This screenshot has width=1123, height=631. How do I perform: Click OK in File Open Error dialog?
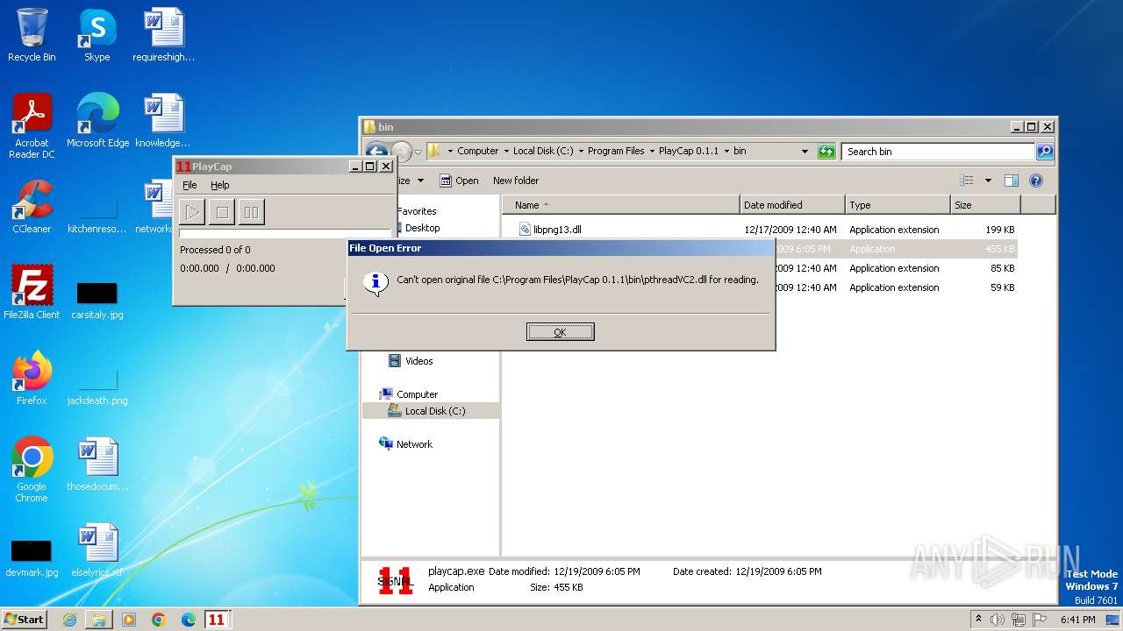click(x=560, y=332)
